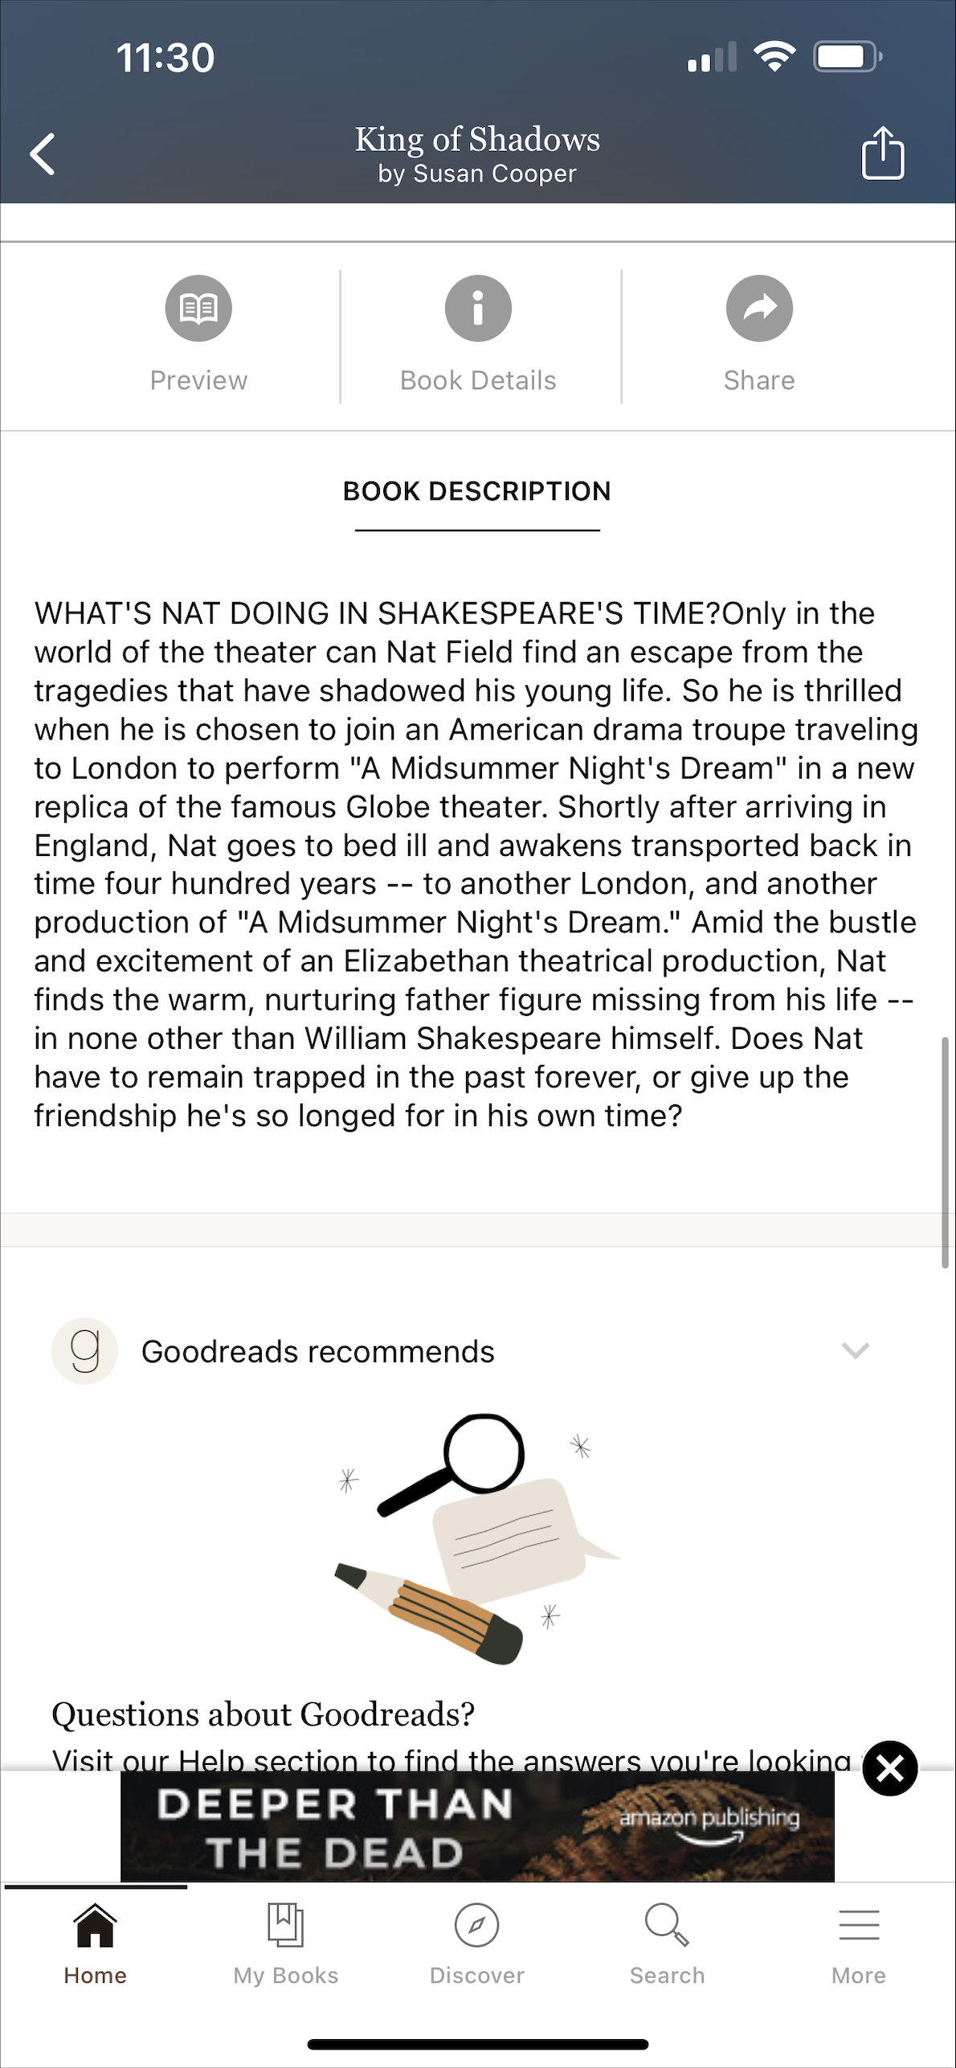
Task: Switch to My Books tab
Action: point(286,1941)
